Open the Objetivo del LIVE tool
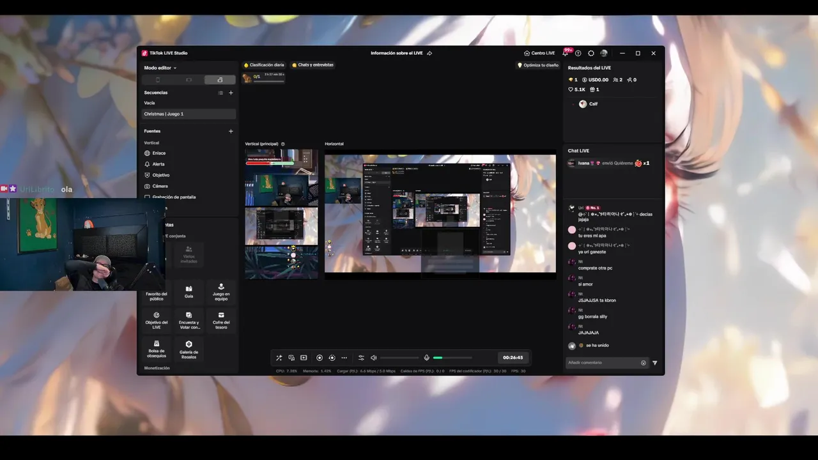Screen dimensions: 818x460 [157, 320]
